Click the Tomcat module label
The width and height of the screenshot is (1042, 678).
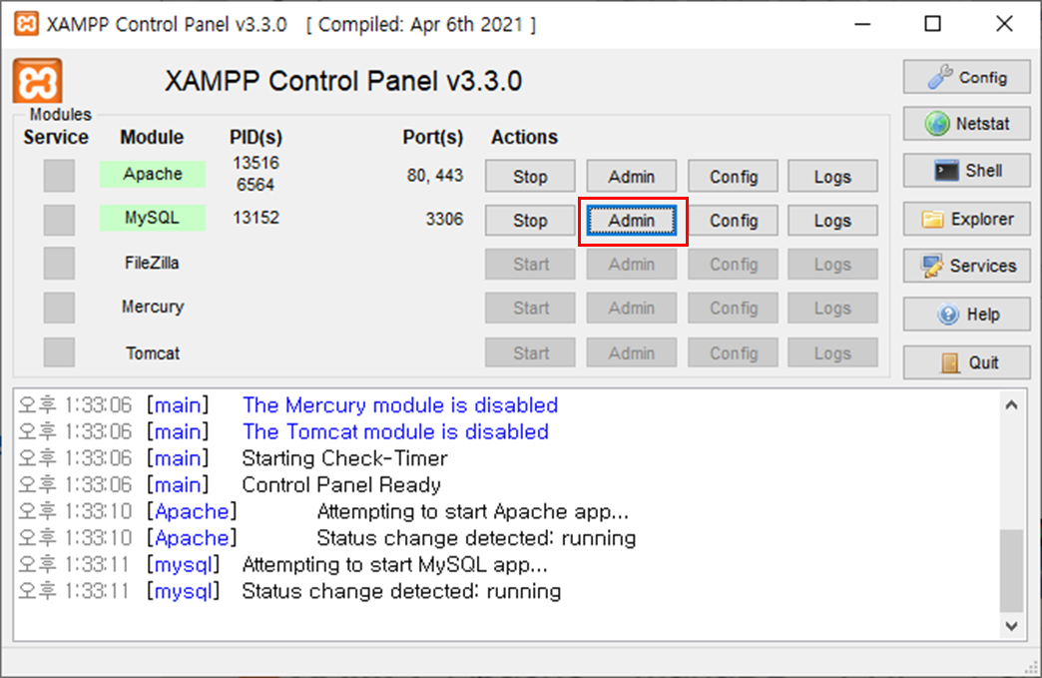point(153,352)
